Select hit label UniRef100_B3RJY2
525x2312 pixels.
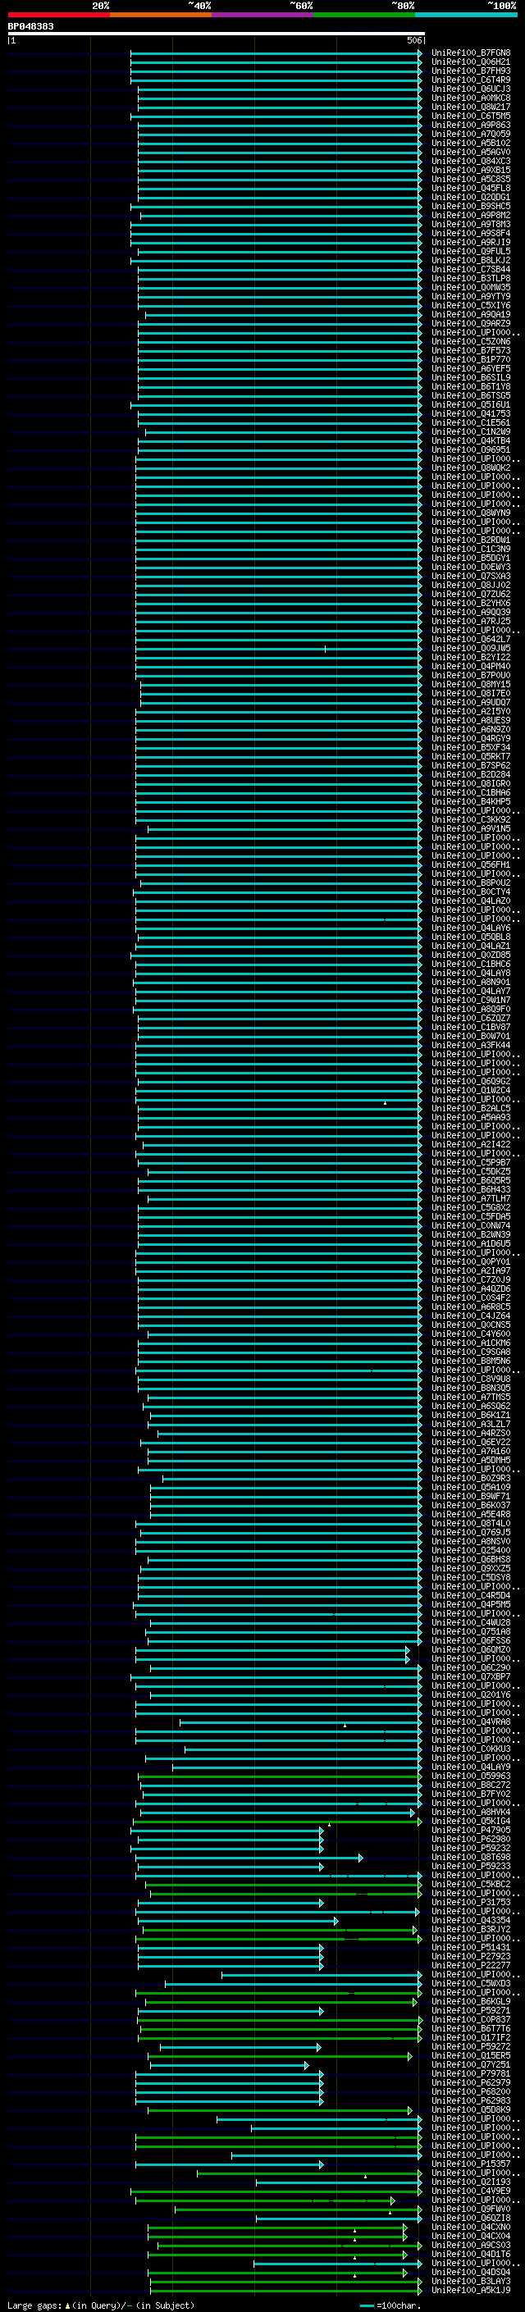pyautogui.click(x=471, y=1930)
